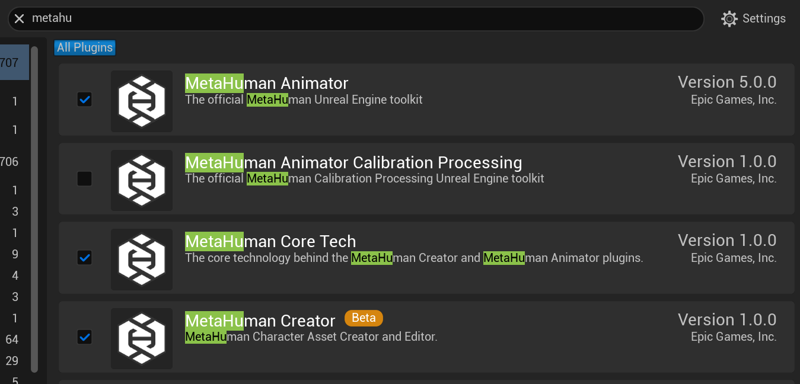Select the MetaHuman Animator Calibration Processing title

353,162
